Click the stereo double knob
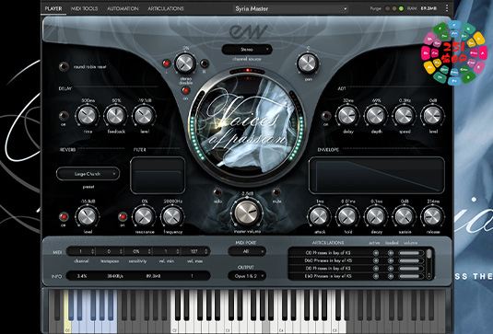 (185, 63)
